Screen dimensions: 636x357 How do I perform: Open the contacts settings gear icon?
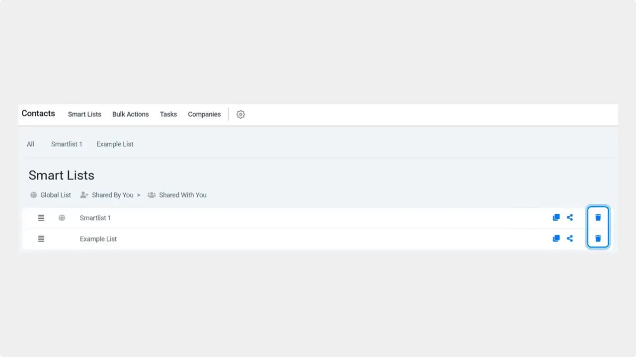240,115
